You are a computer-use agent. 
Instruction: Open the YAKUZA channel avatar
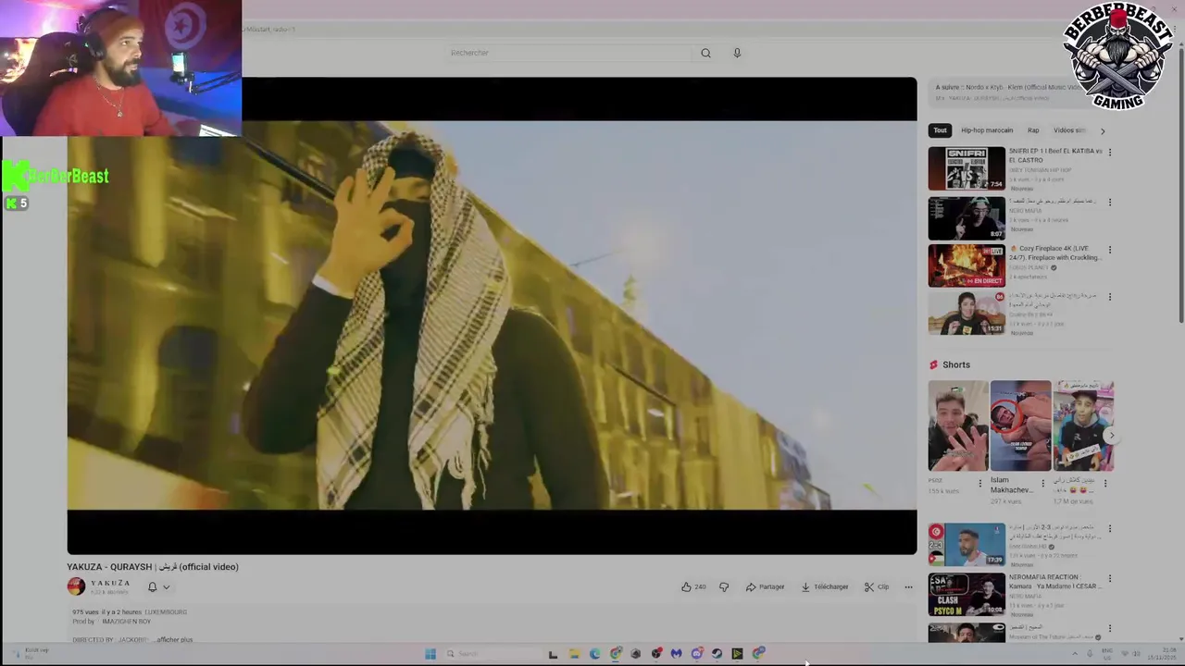click(x=76, y=586)
